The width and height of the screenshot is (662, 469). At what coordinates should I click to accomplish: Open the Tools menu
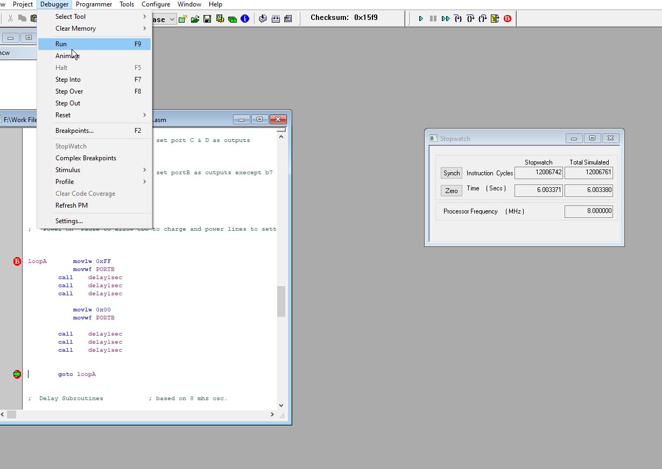tap(127, 4)
